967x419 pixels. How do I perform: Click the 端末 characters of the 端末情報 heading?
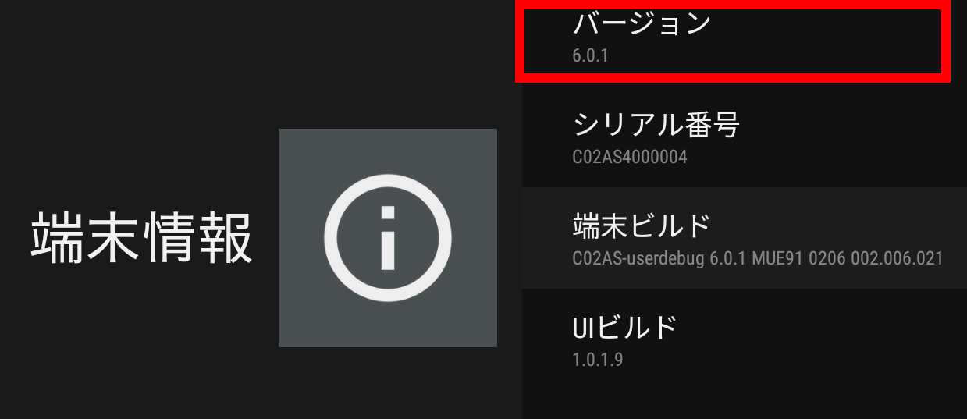[86, 238]
